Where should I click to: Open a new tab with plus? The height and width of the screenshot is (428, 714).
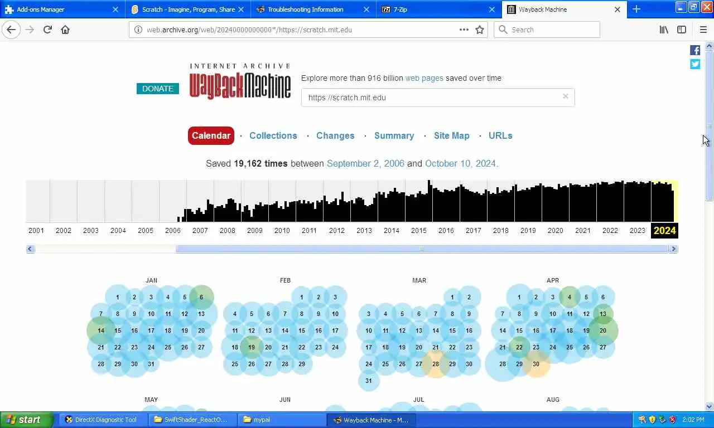point(636,9)
